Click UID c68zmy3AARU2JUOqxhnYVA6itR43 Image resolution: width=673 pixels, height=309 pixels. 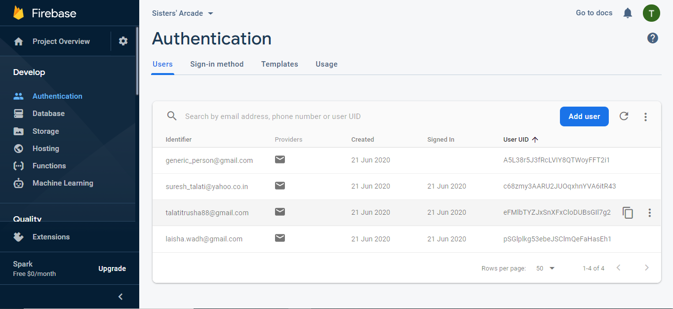coord(559,187)
